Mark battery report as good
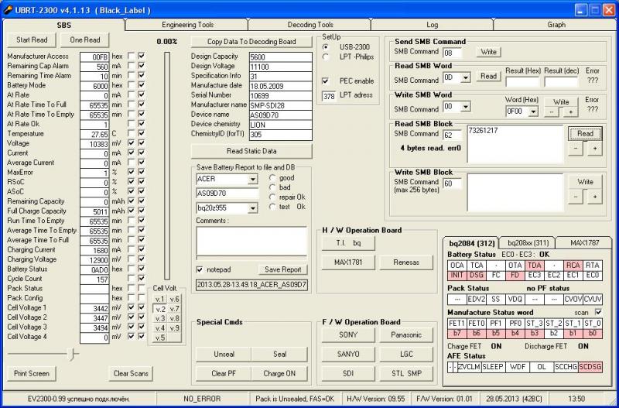This screenshot has height=408, width=619. pyautogui.click(x=272, y=178)
